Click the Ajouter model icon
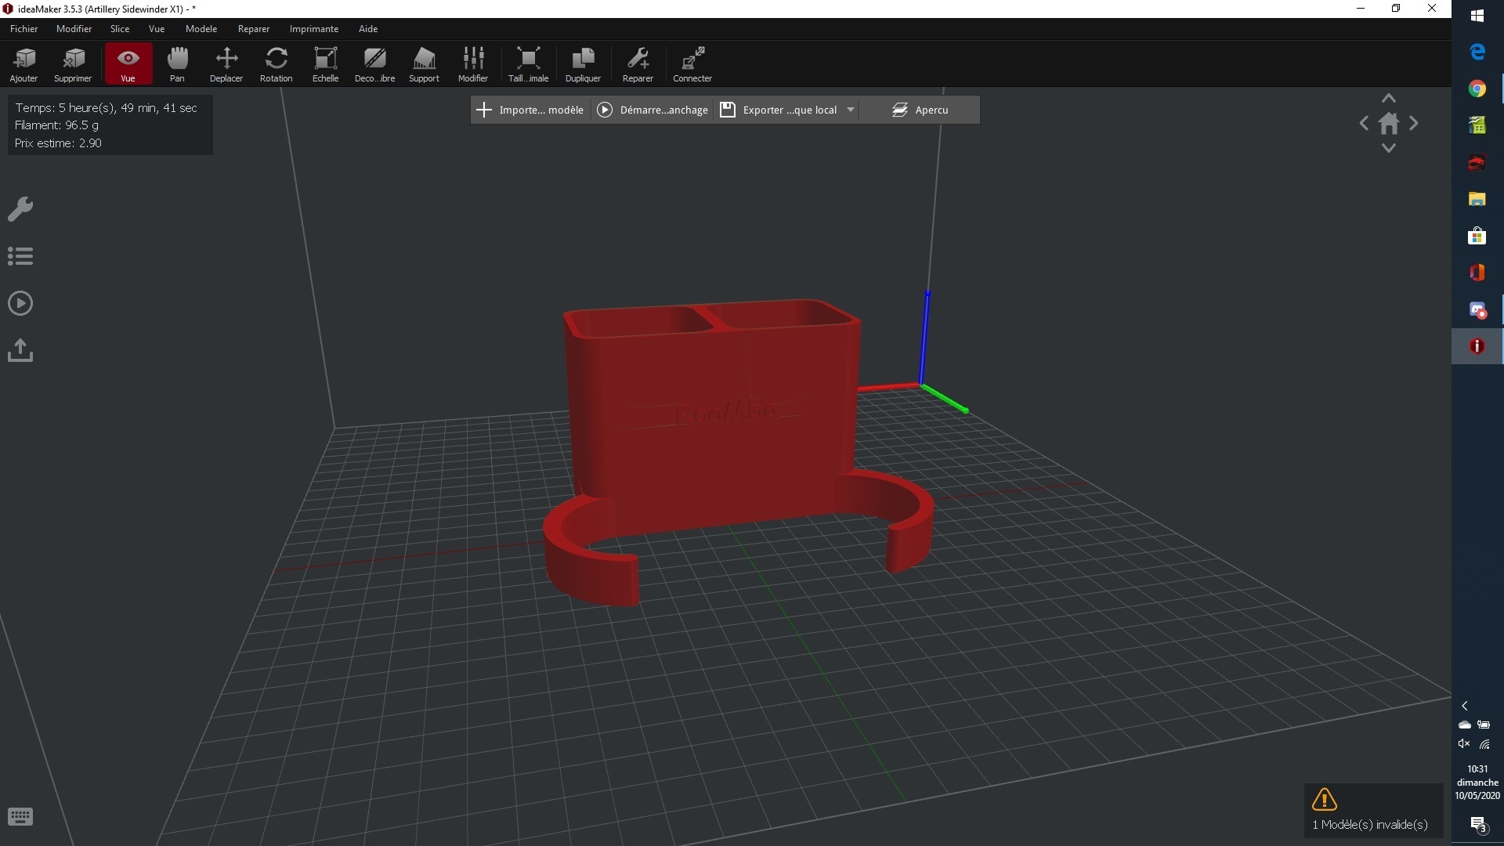Image resolution: width=1504 pixels, height=846 pixels. pos(23,64)
